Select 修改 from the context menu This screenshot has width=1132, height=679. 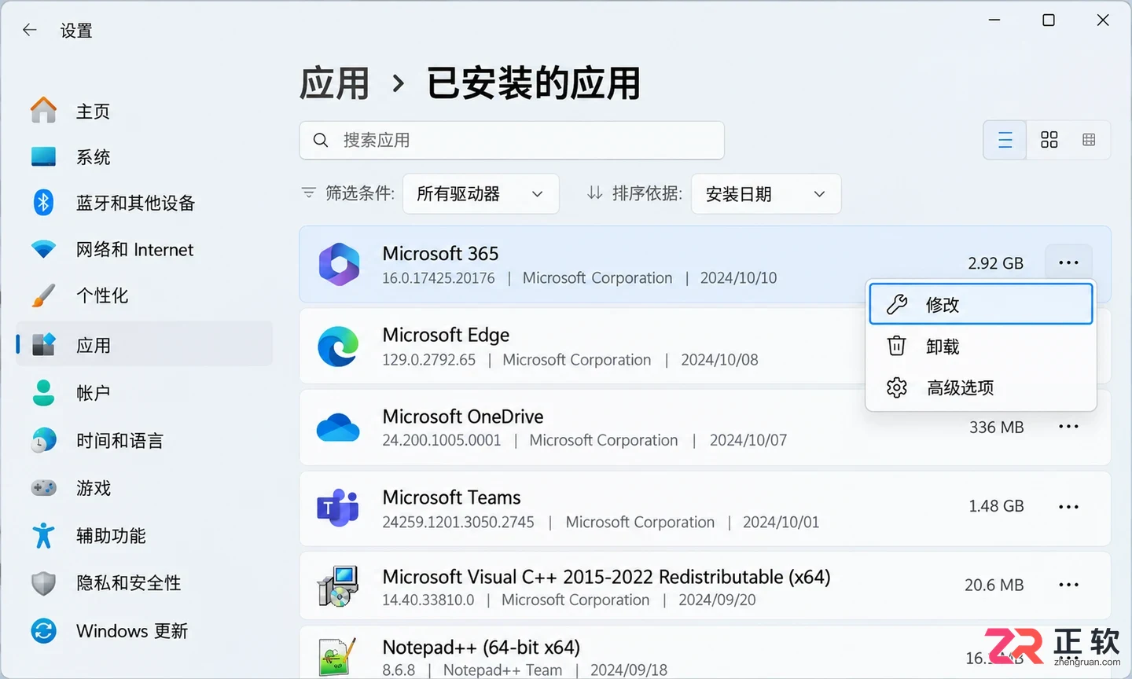pyautogui.click(x=981, y=304)
